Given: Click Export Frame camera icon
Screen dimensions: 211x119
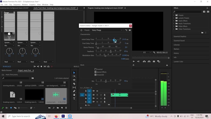Looking at the screenshot, I should pos(154,62).
